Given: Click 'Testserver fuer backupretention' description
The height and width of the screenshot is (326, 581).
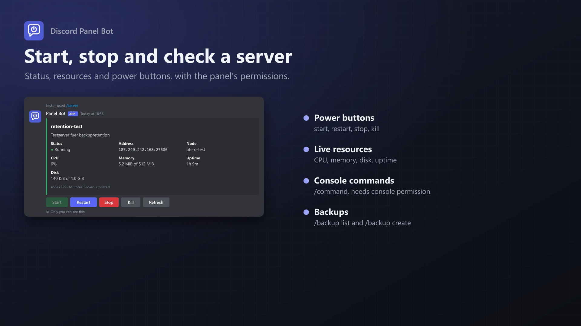Looking at the screenshot, I should click(x=80, y=135).
